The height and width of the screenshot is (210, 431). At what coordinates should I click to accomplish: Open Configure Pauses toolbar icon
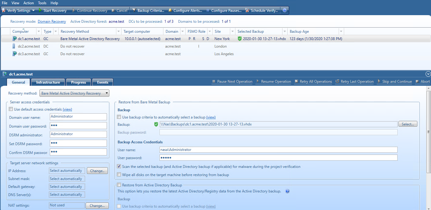[208, 10]
